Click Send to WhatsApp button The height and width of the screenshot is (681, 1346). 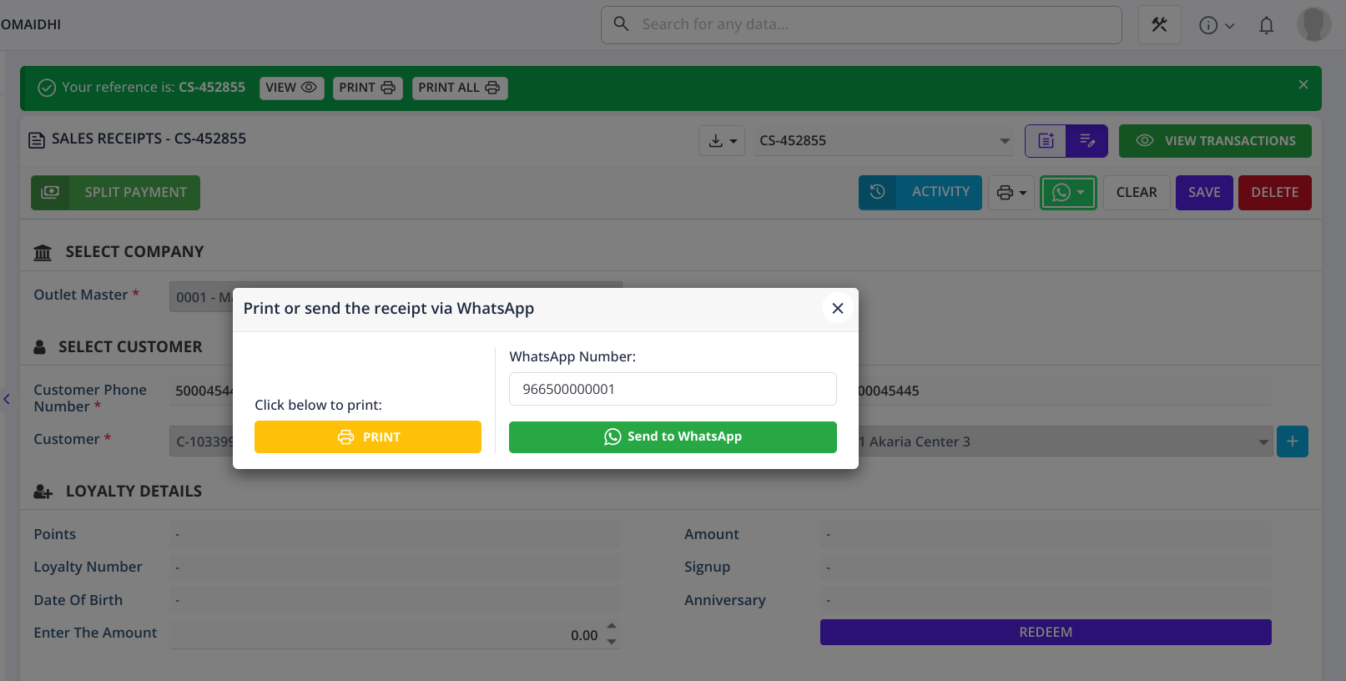coord(673,437)
